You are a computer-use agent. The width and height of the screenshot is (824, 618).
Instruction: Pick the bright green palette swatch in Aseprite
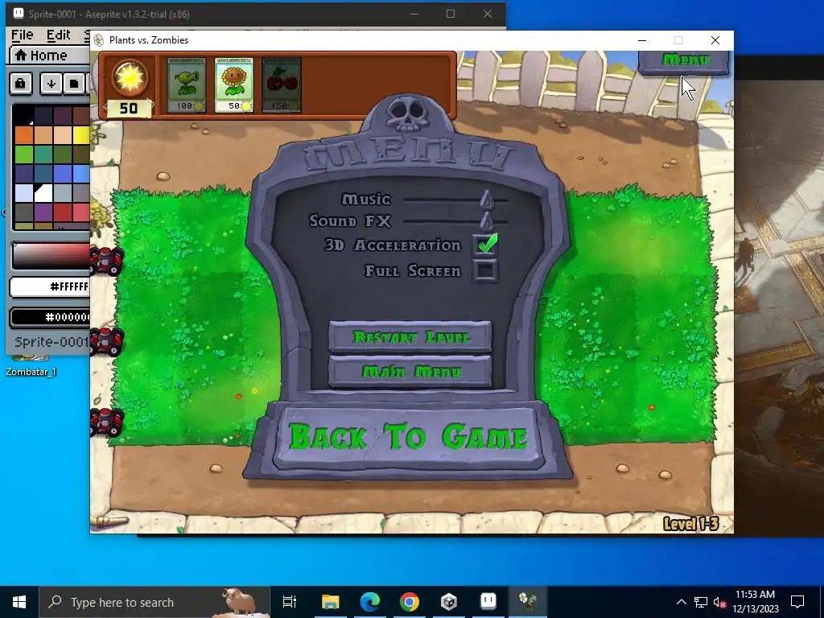click(24, 154)
